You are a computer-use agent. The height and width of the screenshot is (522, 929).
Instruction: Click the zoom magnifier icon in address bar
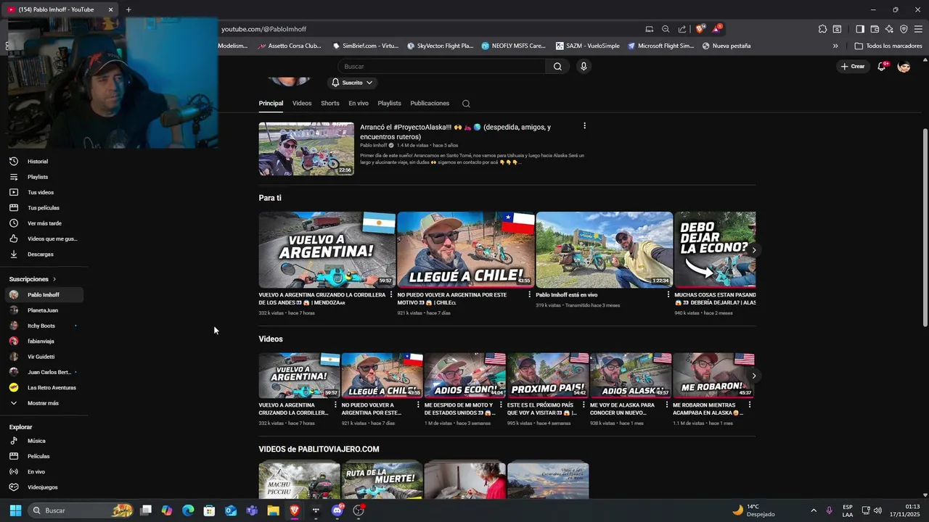point(666,29)
